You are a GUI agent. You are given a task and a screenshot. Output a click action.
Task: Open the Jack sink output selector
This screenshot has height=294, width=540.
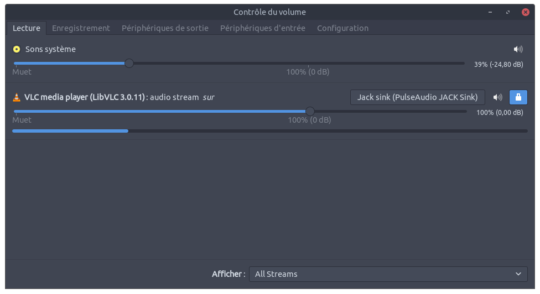(418, 97)
